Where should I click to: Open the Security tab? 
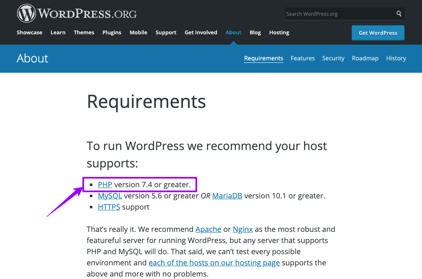point(333,58)
